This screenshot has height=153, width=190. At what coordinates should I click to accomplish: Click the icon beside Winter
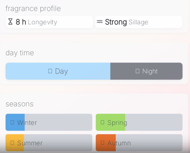coord(12,122)
